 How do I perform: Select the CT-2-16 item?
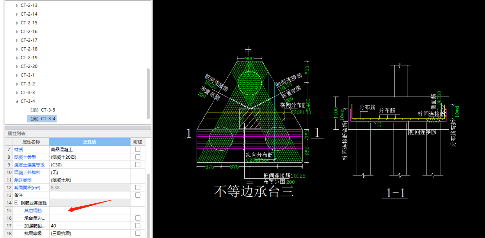(29, 31)
